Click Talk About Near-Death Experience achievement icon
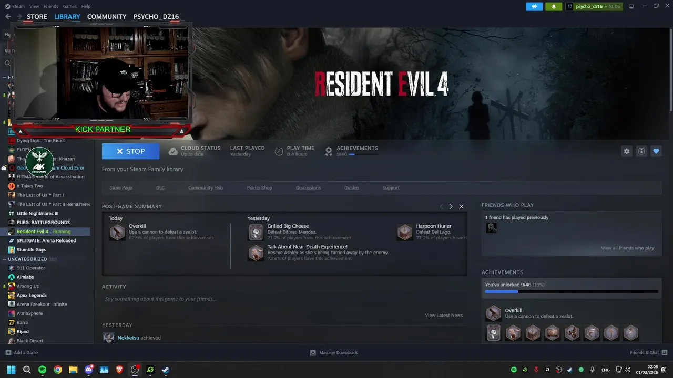Viewport: 673px width, 378px height. [256, 253]
